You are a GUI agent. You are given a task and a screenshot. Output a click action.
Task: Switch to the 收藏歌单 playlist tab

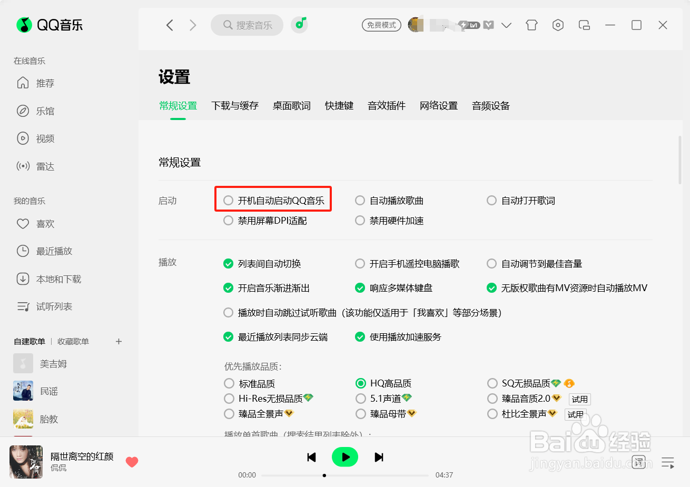[x=72, y=341]
